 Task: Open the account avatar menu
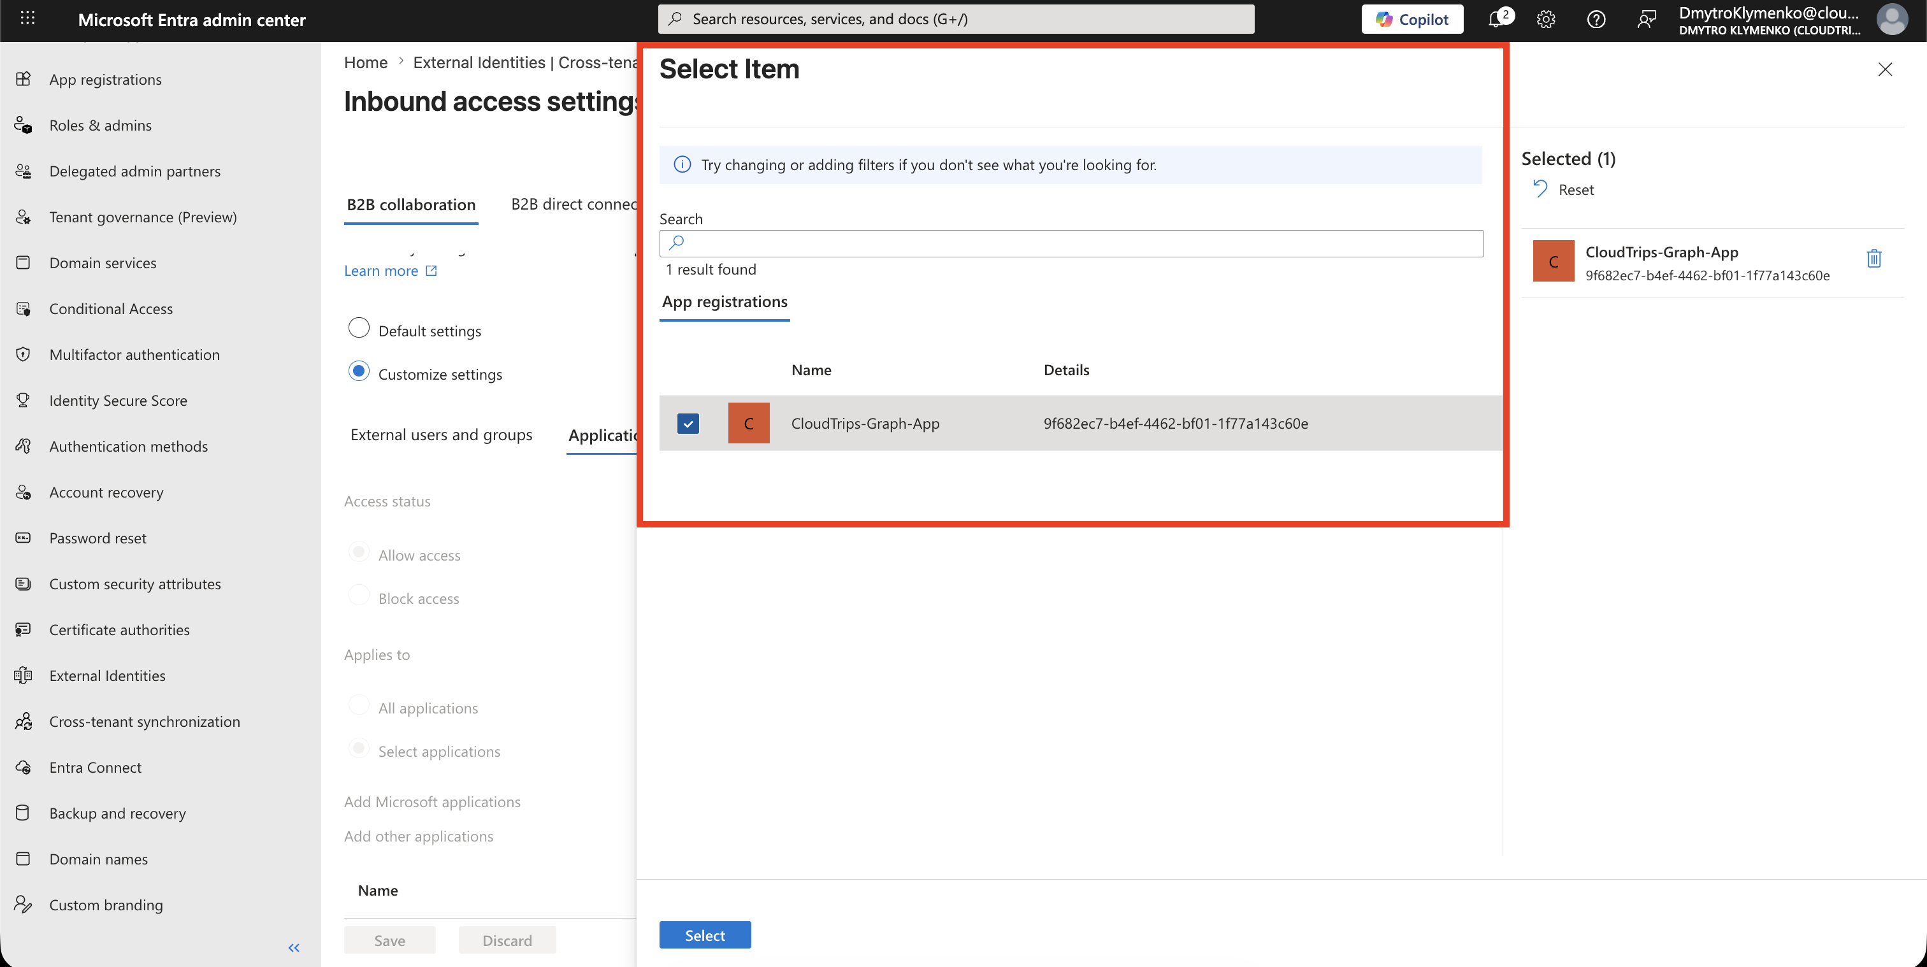tap(1891, 20)
